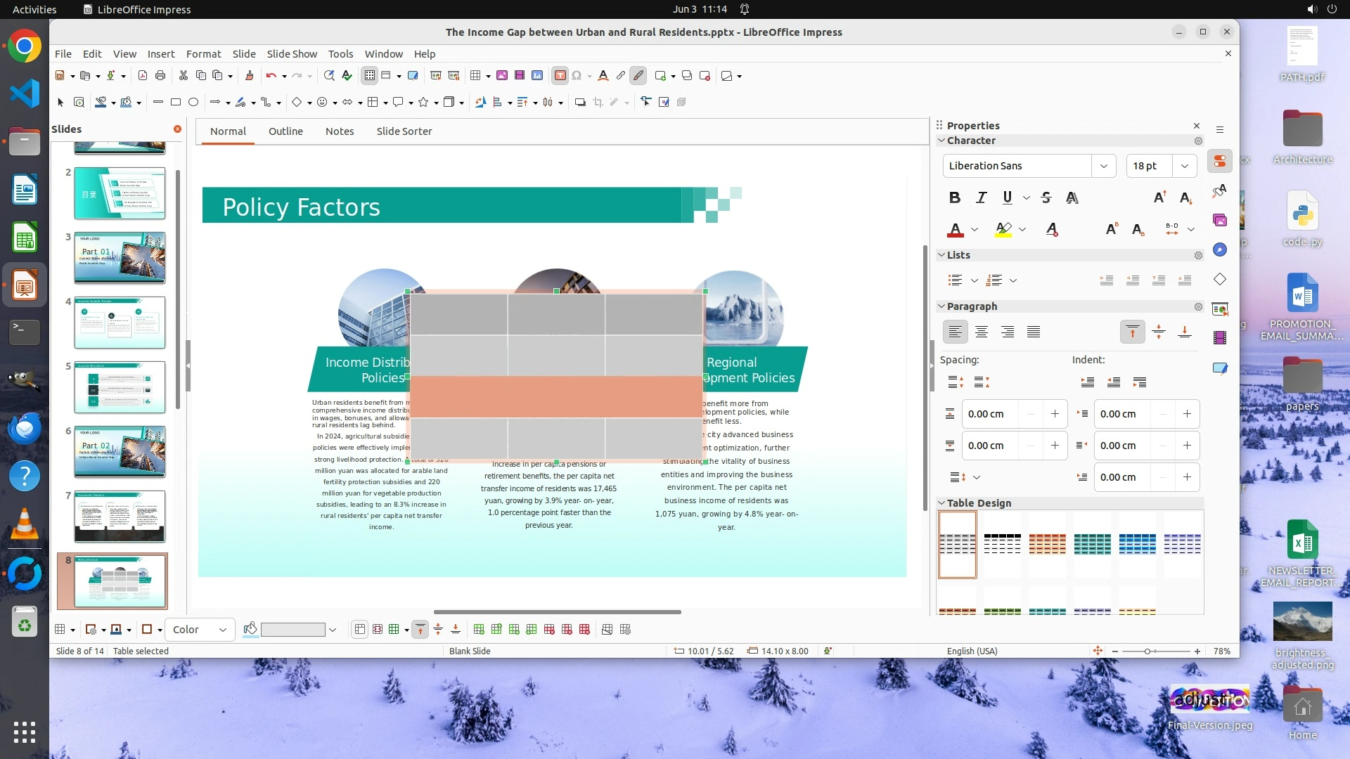Select the Ellipse drawing tool

[193, 102]
